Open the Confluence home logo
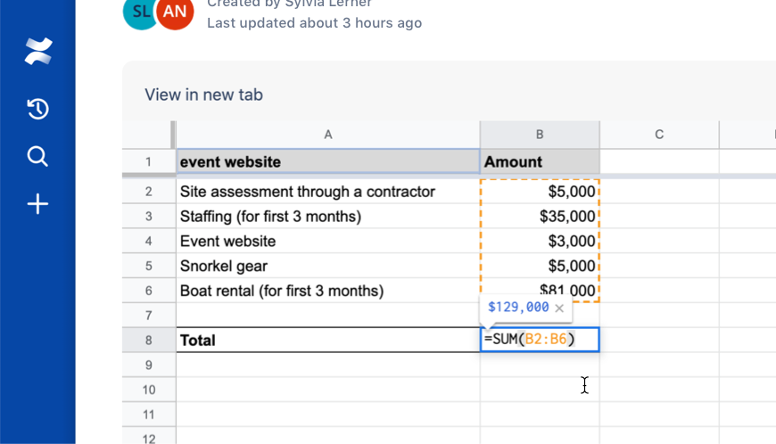This screenshot has height=444, width=776. coord(38,52)
